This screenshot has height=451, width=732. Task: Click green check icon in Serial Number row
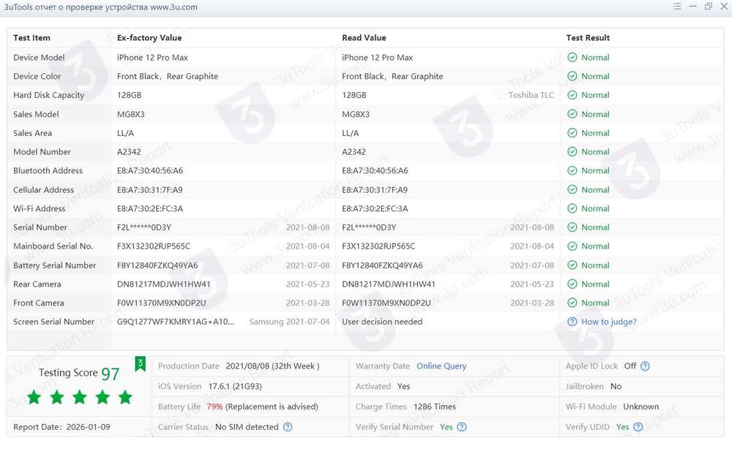pos(572,227)
